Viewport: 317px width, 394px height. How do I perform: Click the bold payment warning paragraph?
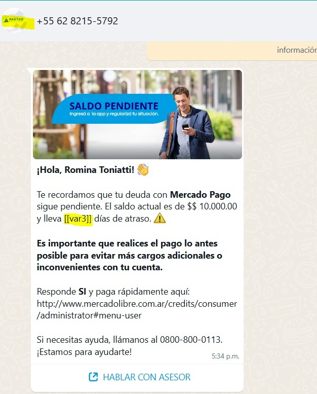pyautogui.click(x=130, y=255)
